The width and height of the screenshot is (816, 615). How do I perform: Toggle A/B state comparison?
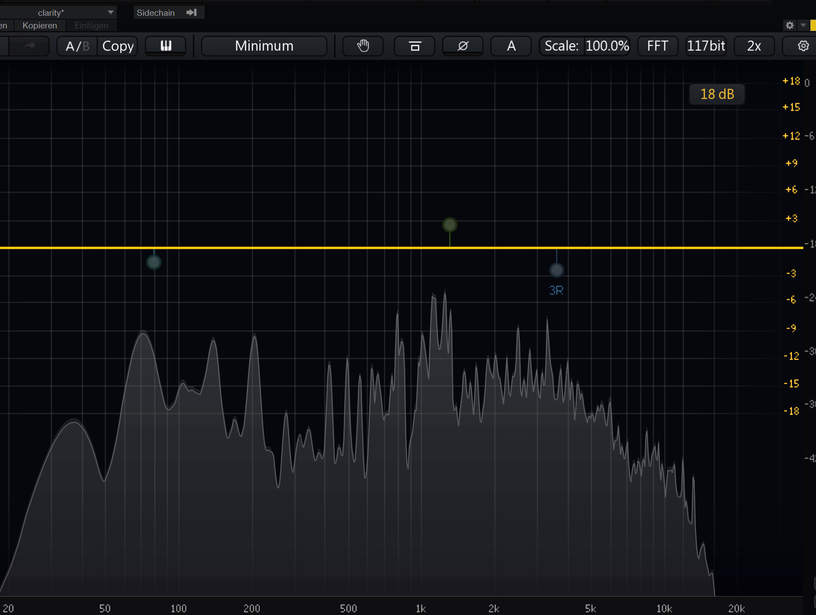pyautogui.click(x=77, y=46)
